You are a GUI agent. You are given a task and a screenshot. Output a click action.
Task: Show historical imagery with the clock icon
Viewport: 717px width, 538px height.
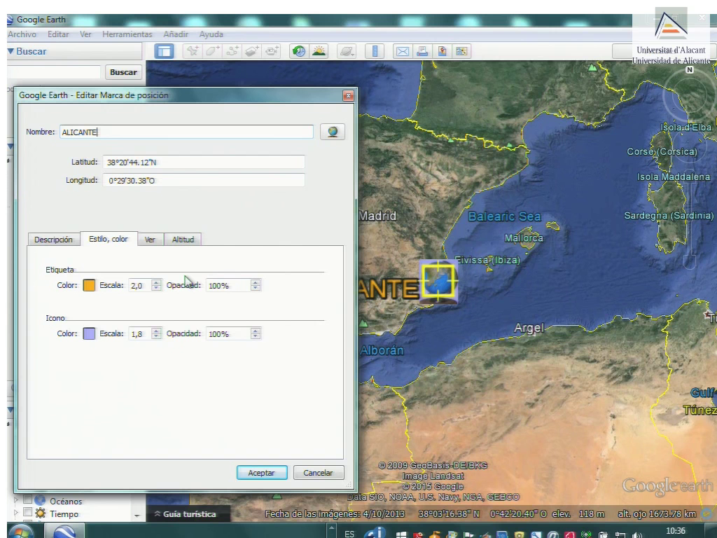point(299,51)
